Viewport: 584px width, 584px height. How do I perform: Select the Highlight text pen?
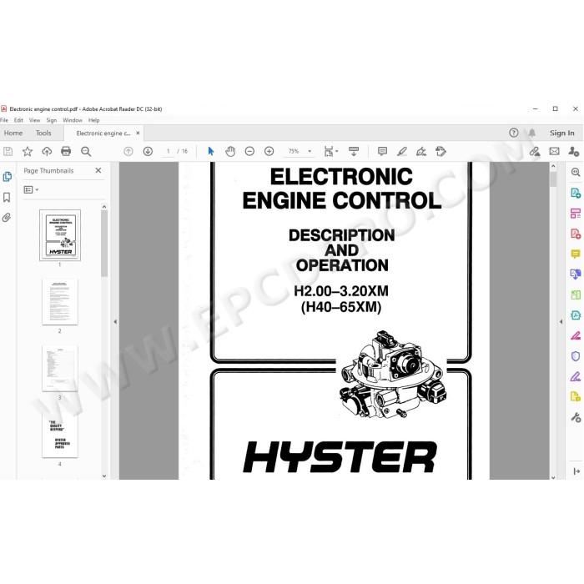(402, 151)
